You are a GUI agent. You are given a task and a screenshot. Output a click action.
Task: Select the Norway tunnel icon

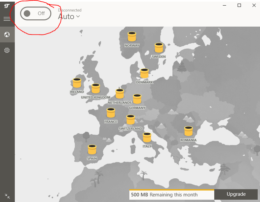(x=132, y=36)
